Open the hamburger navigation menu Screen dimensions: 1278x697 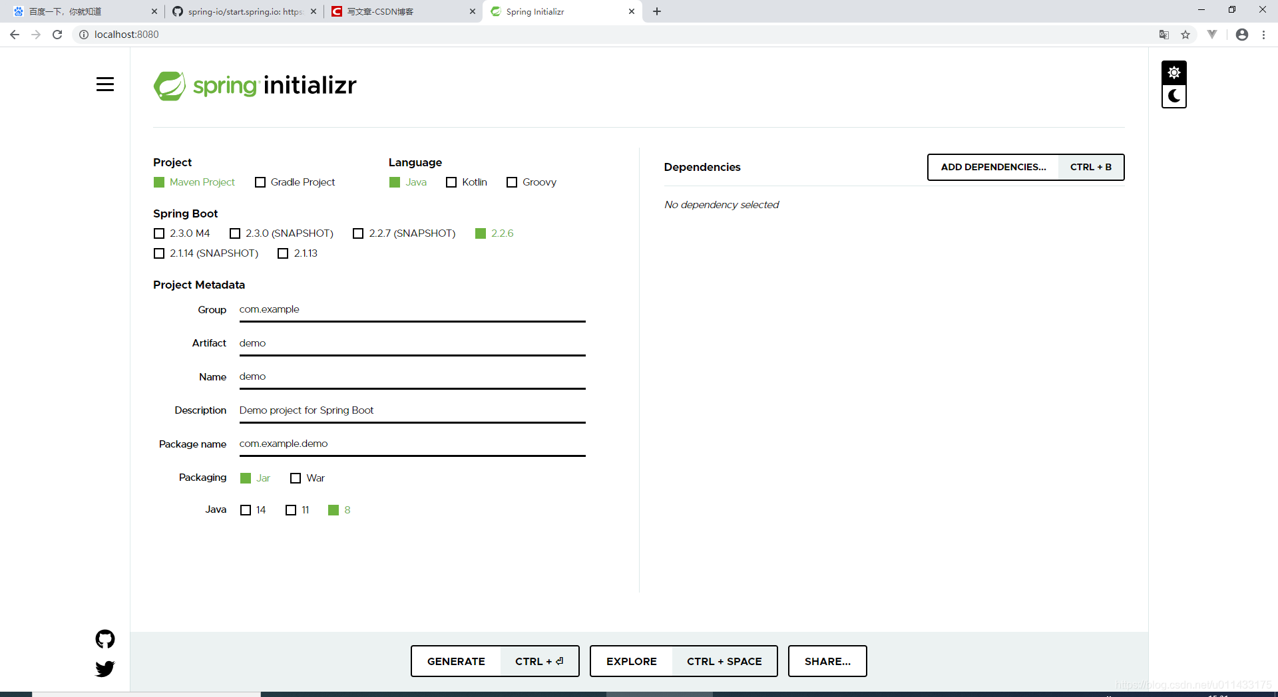105,84
